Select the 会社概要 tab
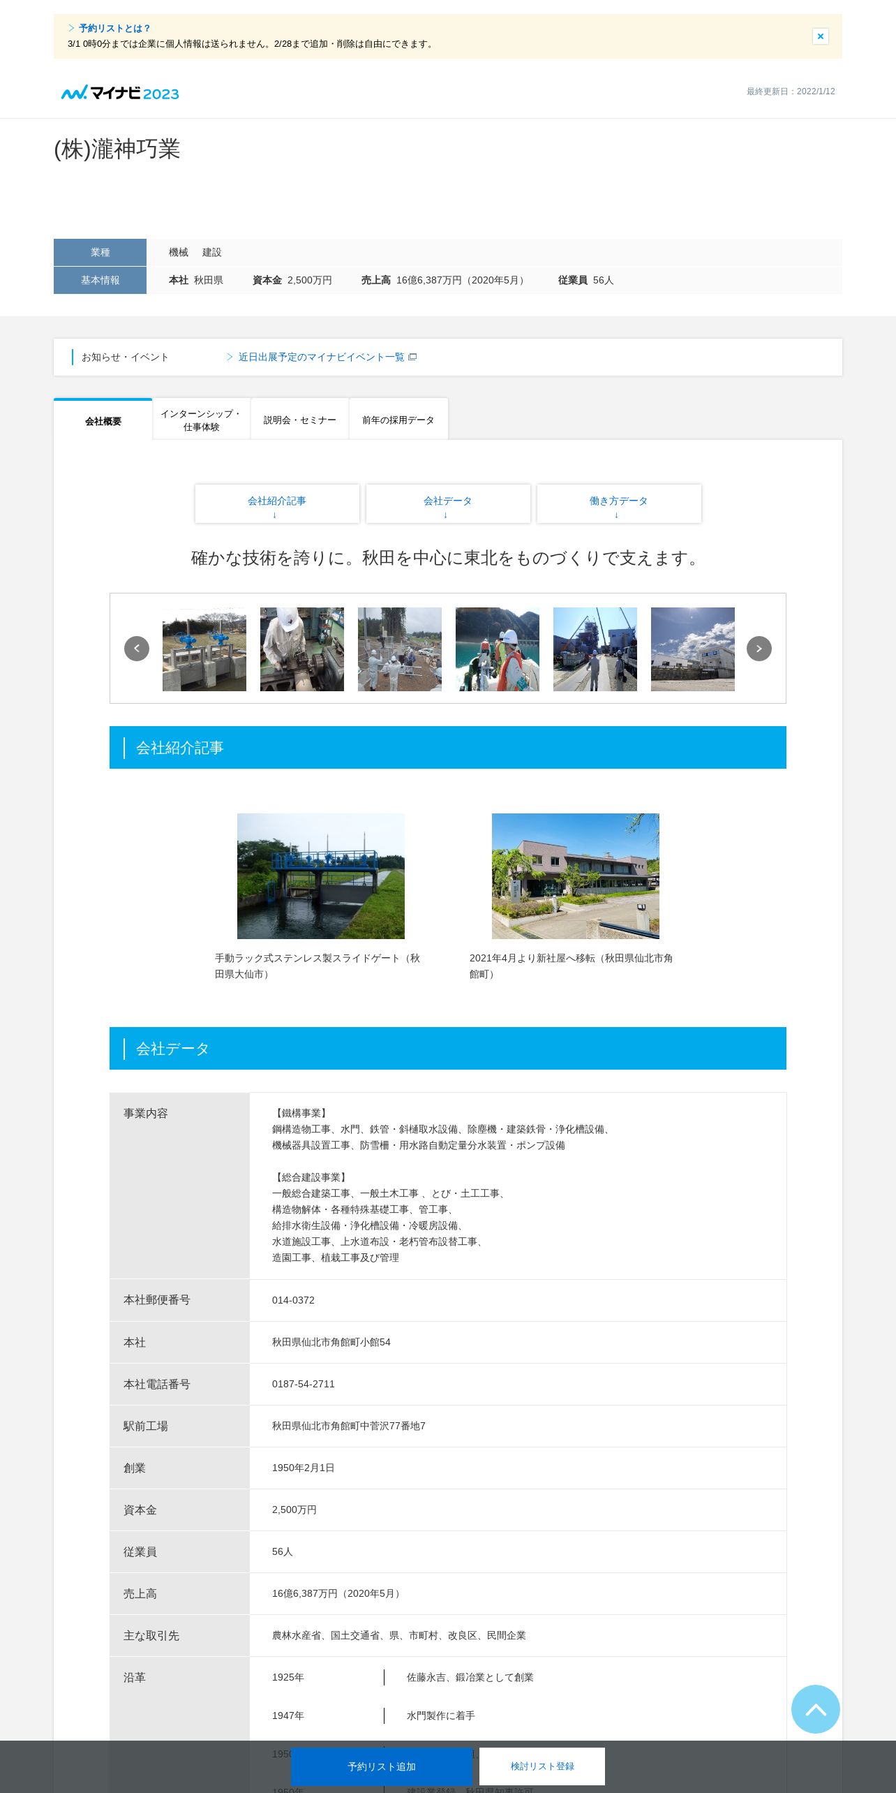The image size is (896, 1793). [103, 420]
